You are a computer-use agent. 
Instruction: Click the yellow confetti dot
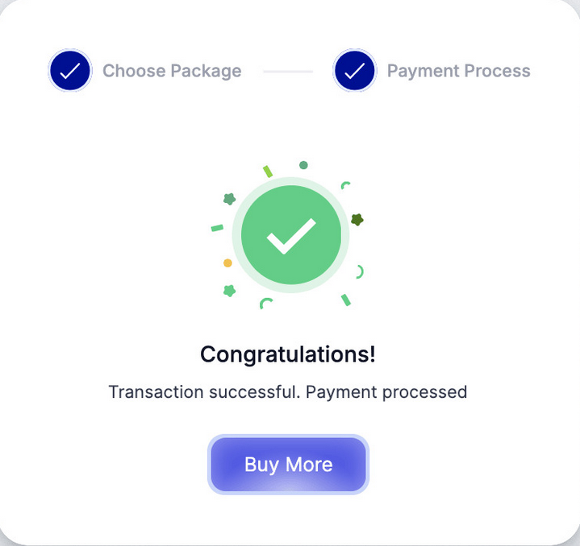[227, 263]
